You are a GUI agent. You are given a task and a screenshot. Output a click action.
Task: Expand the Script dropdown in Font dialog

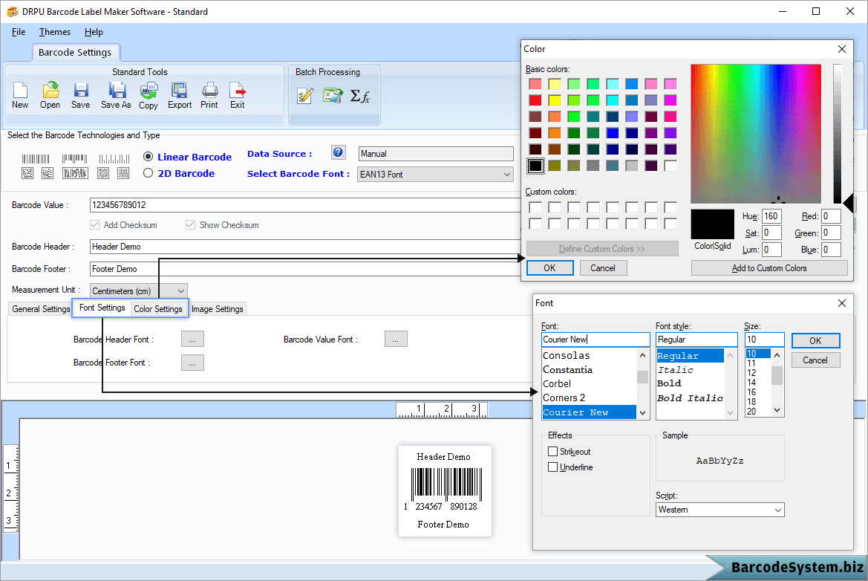click(777, 510)
